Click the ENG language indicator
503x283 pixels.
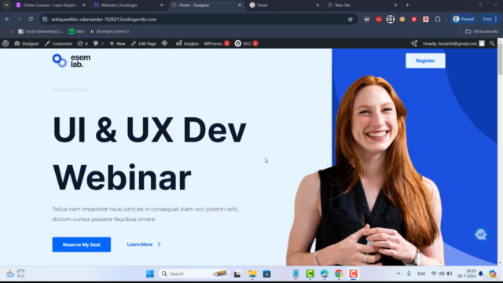pos(421,274)
